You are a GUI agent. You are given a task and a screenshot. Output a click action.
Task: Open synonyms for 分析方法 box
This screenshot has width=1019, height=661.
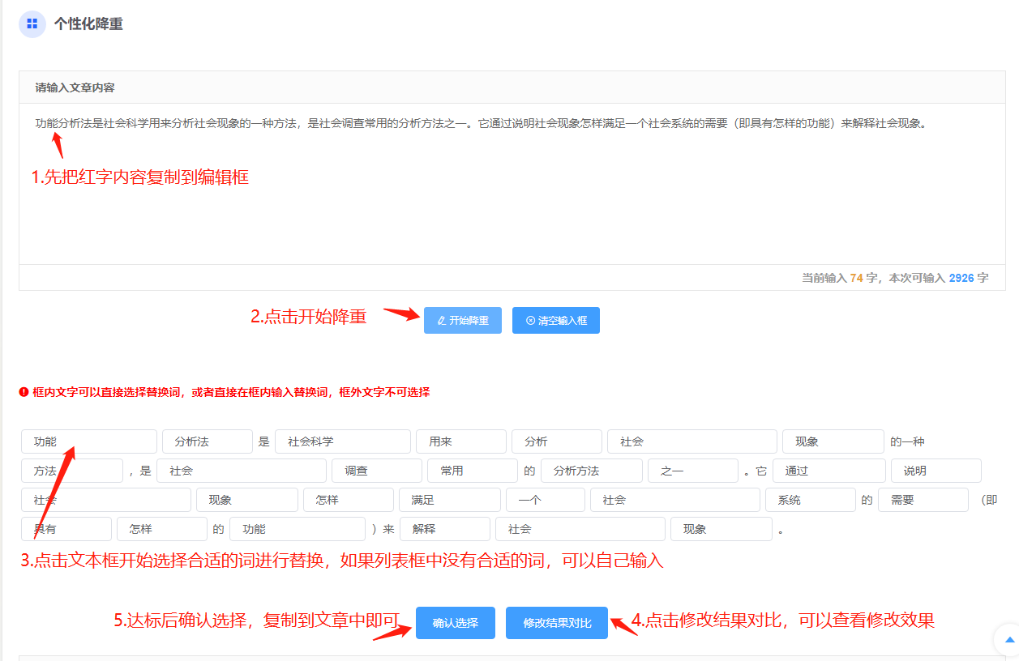pos(591,471)
